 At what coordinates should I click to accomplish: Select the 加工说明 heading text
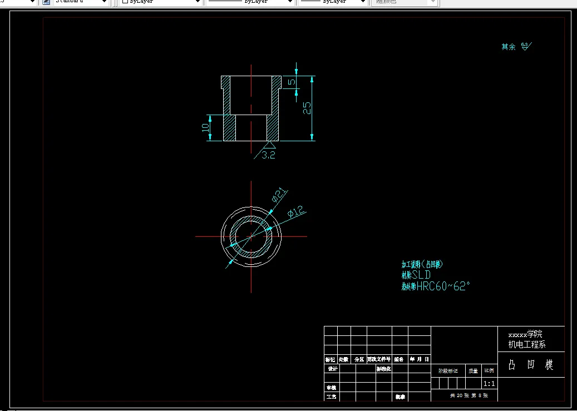(422, 264)
